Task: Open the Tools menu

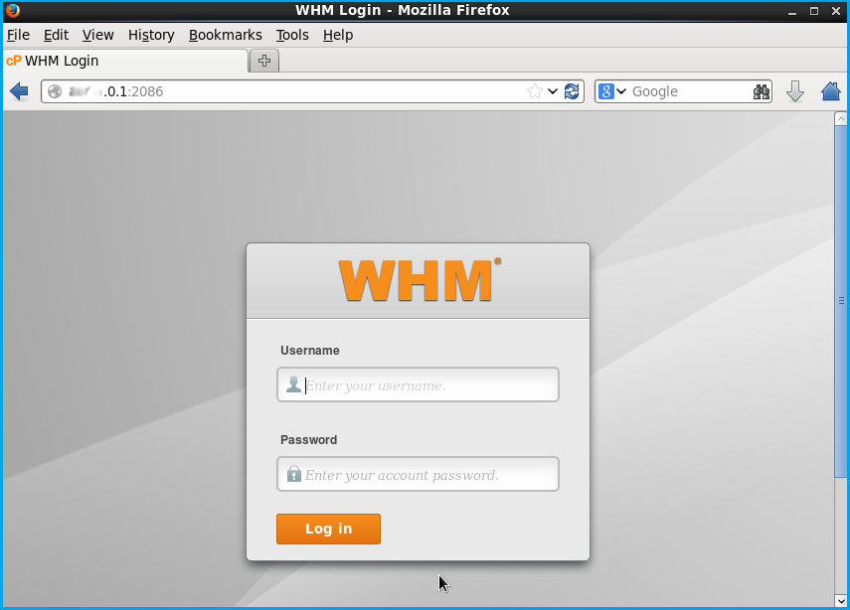Action: pyautogui.click(x=292, y=35)
